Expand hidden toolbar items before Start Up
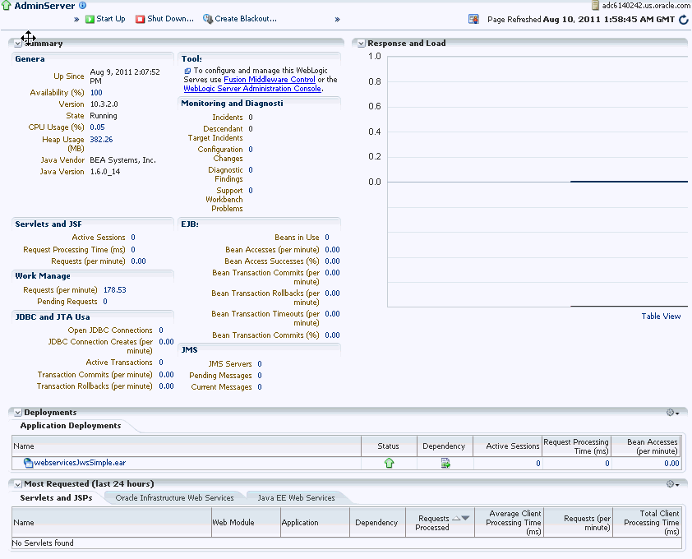 tap(76, 20)
